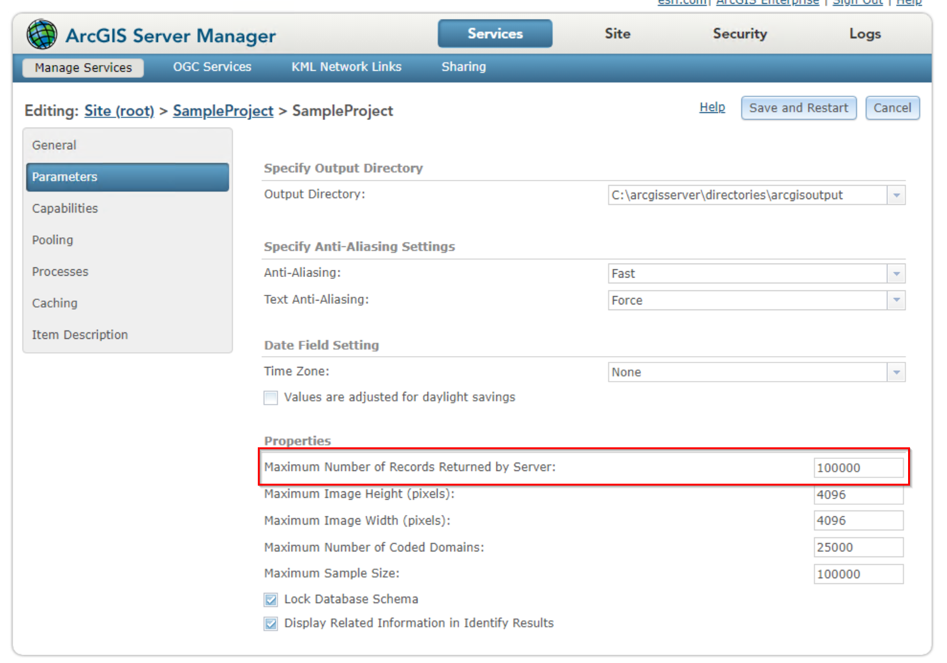Switch to the Logs tab
Viewport: 947px width, 663px height.
[865, 34]
